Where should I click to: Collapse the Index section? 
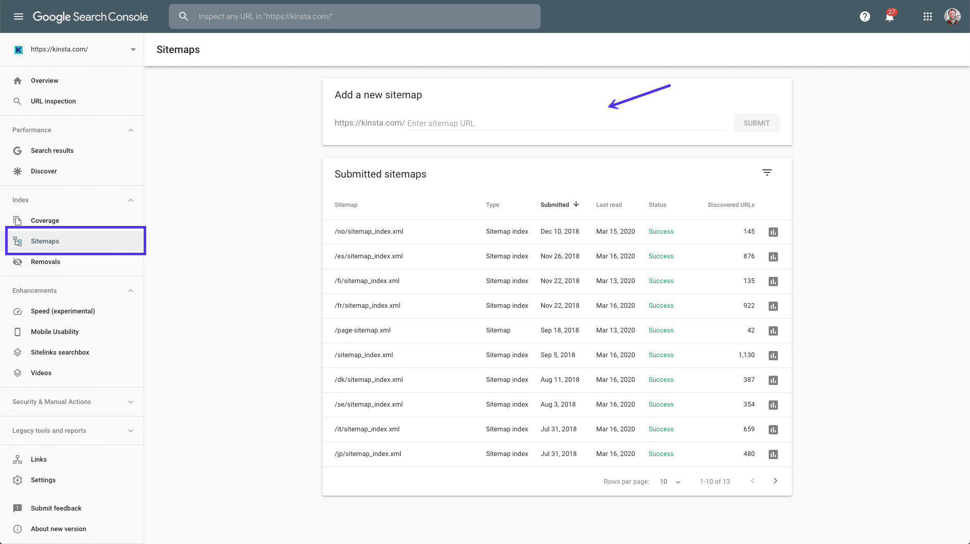131,200
